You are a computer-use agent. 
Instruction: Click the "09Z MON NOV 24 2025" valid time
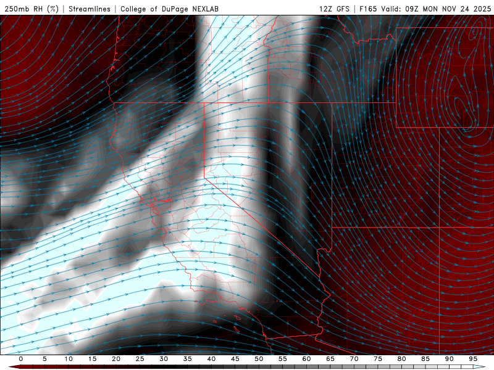coord(448,9)
